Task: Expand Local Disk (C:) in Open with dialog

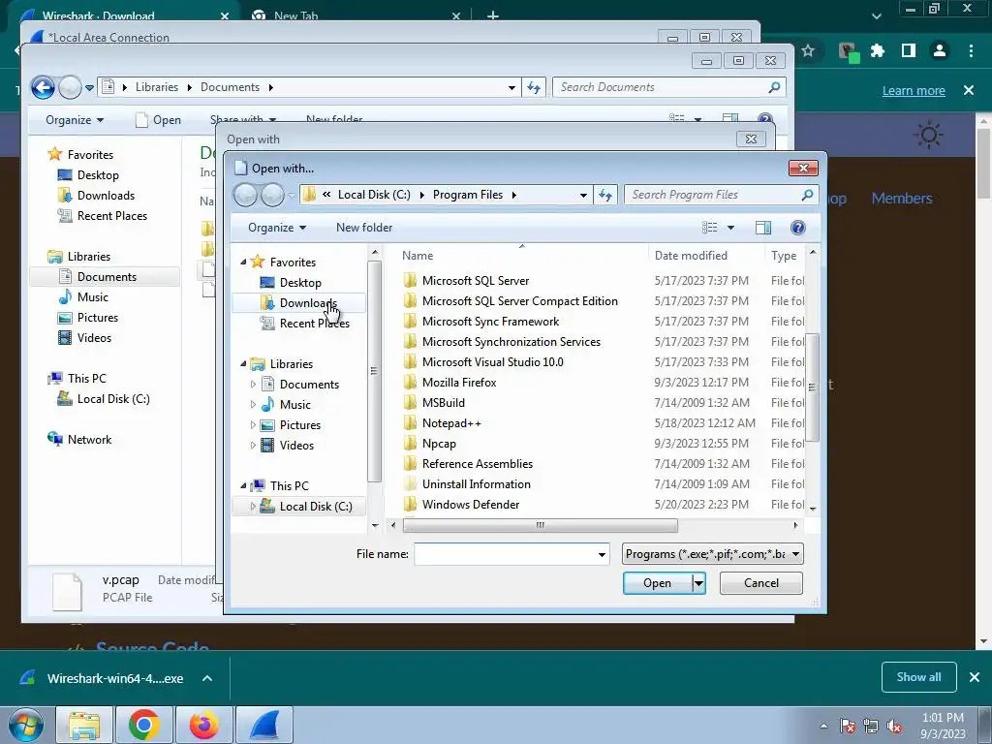Action: coord(253,506)
